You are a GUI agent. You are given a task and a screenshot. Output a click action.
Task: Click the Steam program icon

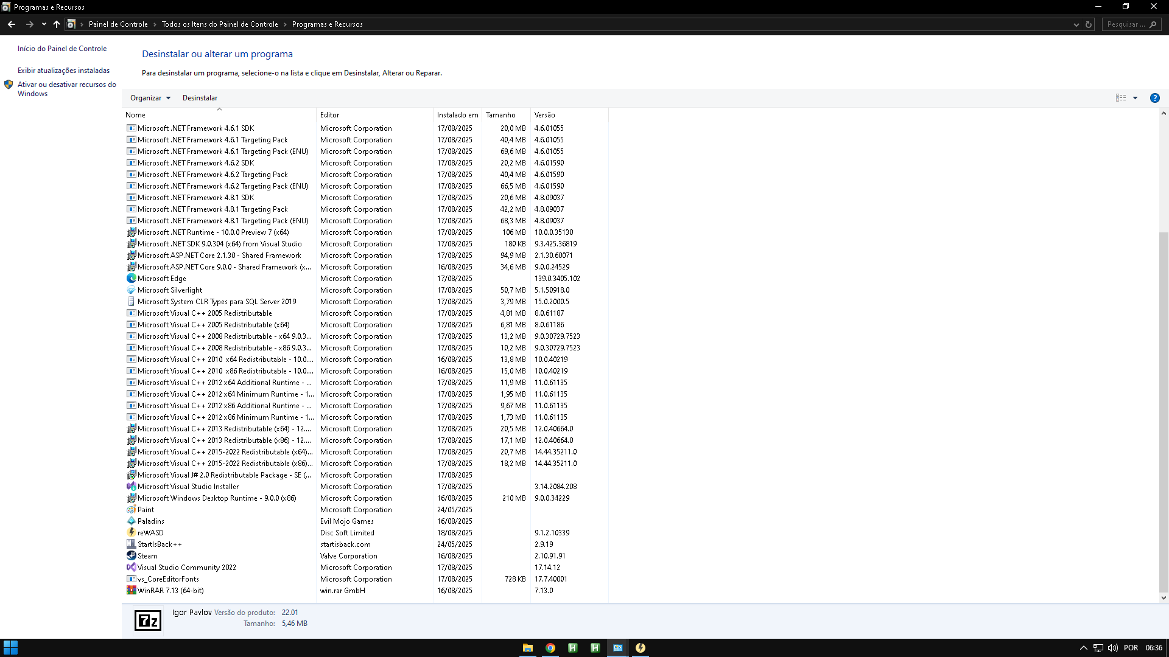[x=131, y=555]
